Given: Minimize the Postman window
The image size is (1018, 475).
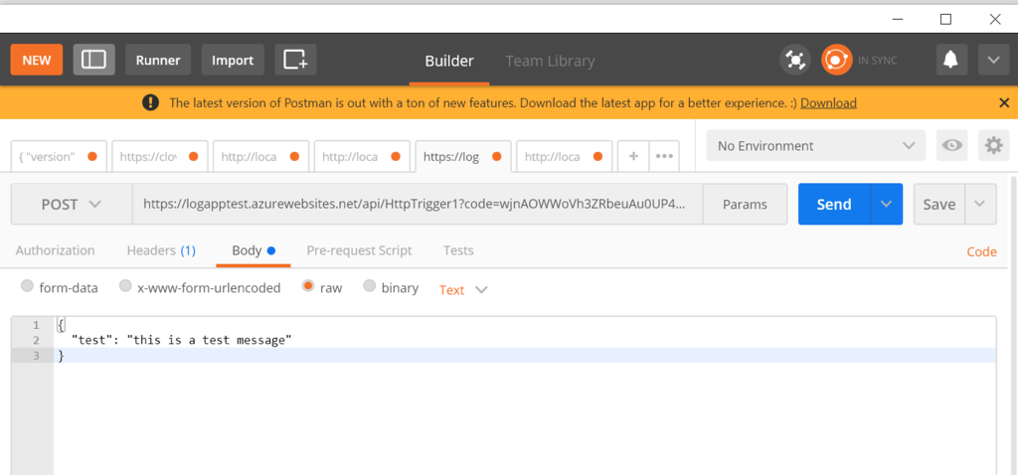Looking at the screenshot, I should (898, 19).
